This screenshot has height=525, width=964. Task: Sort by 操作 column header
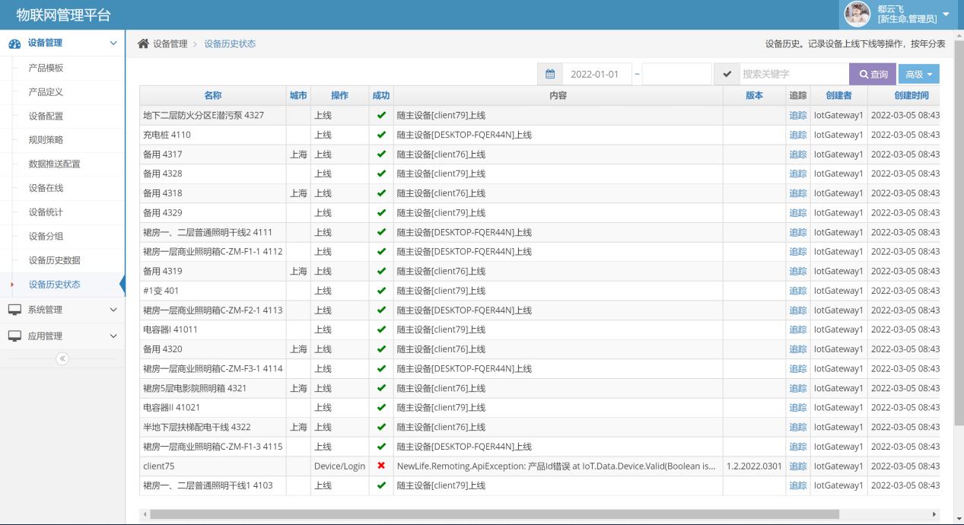[x=339, y=96]
